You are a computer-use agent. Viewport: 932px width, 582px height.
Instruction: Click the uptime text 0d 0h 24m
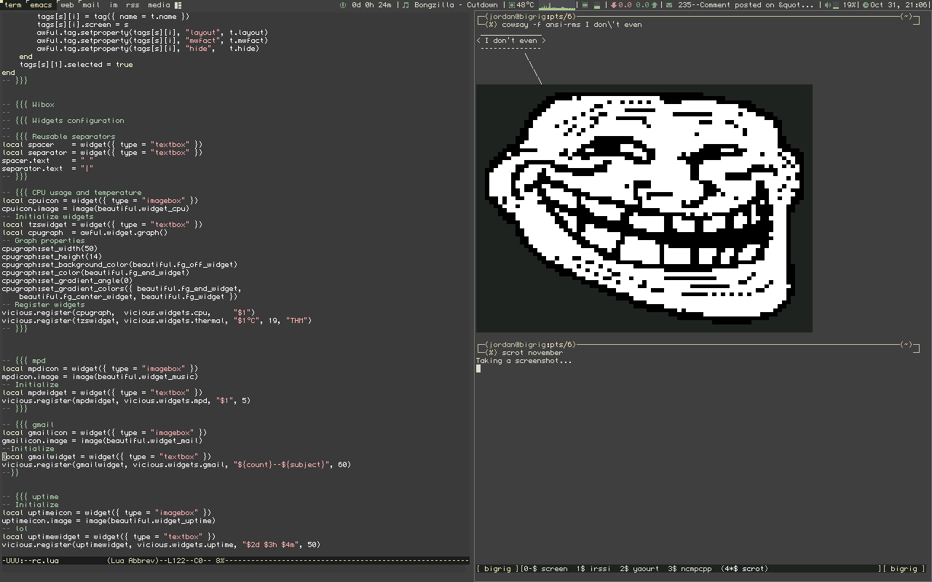click(x=371, y=4)
